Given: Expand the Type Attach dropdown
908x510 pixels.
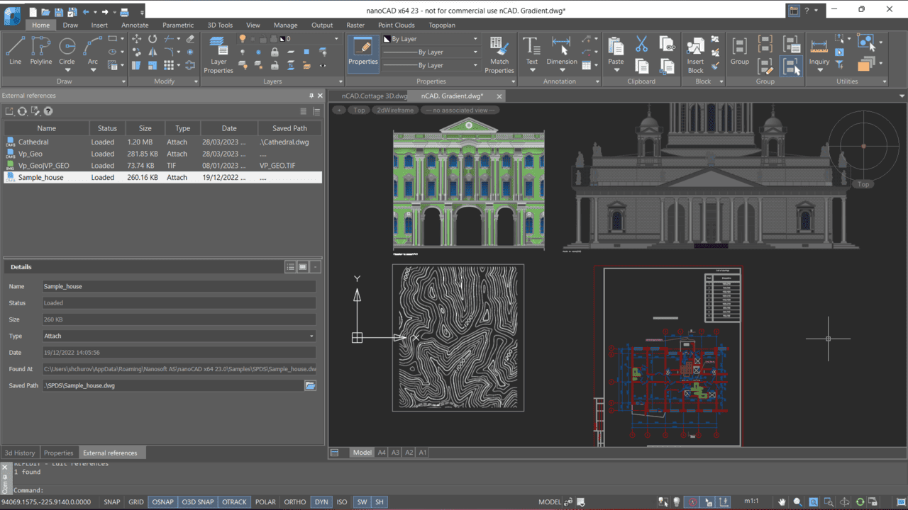Looking at the screenshot, I should click(x=311, y=336).
